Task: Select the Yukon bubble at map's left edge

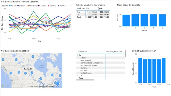Action: coord(3,59)
